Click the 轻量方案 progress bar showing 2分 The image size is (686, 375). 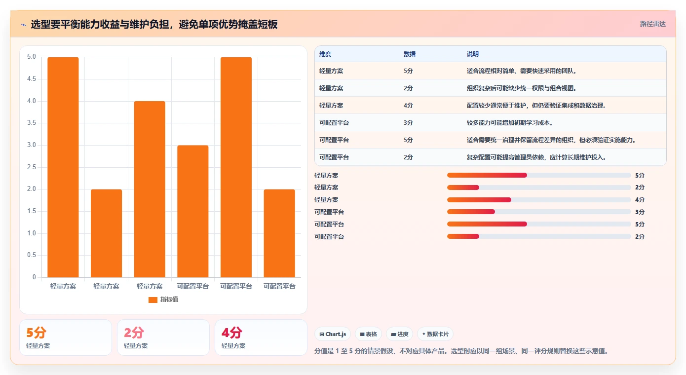(x=539, y=187)
